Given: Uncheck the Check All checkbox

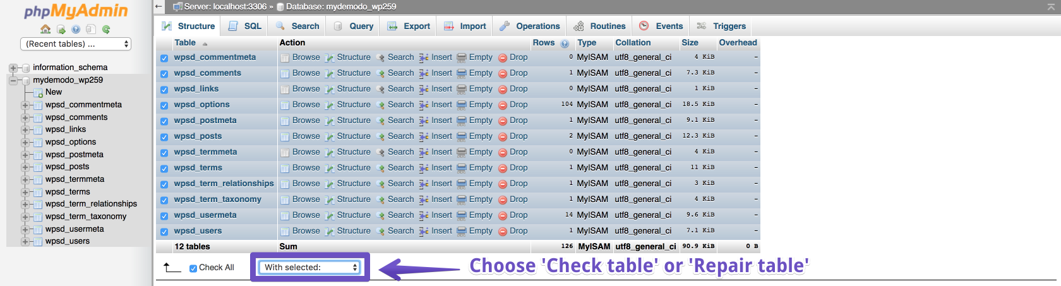Looking at the screenshot, I should coord(193,268).
